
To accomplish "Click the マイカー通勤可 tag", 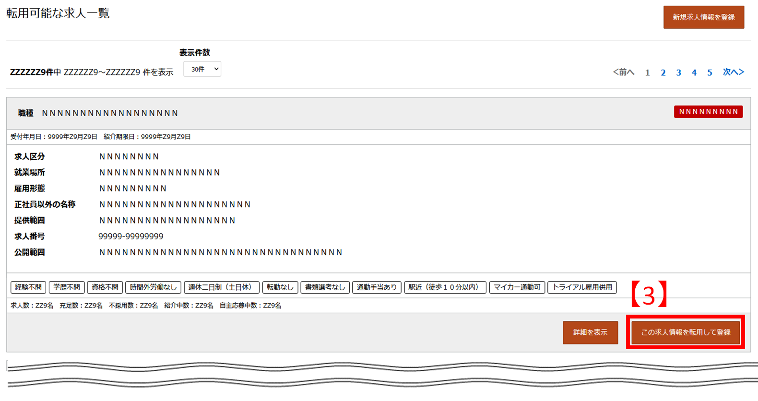I will (517, 287).
